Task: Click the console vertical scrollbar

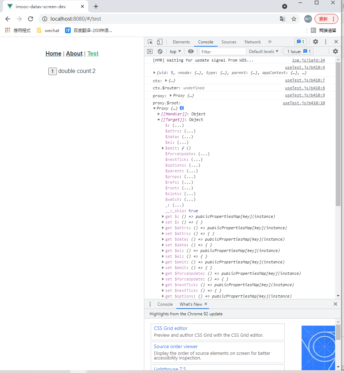Action: (x=338, y=134)
